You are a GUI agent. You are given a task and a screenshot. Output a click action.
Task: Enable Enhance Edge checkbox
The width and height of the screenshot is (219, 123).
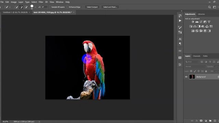coord(67,7)
